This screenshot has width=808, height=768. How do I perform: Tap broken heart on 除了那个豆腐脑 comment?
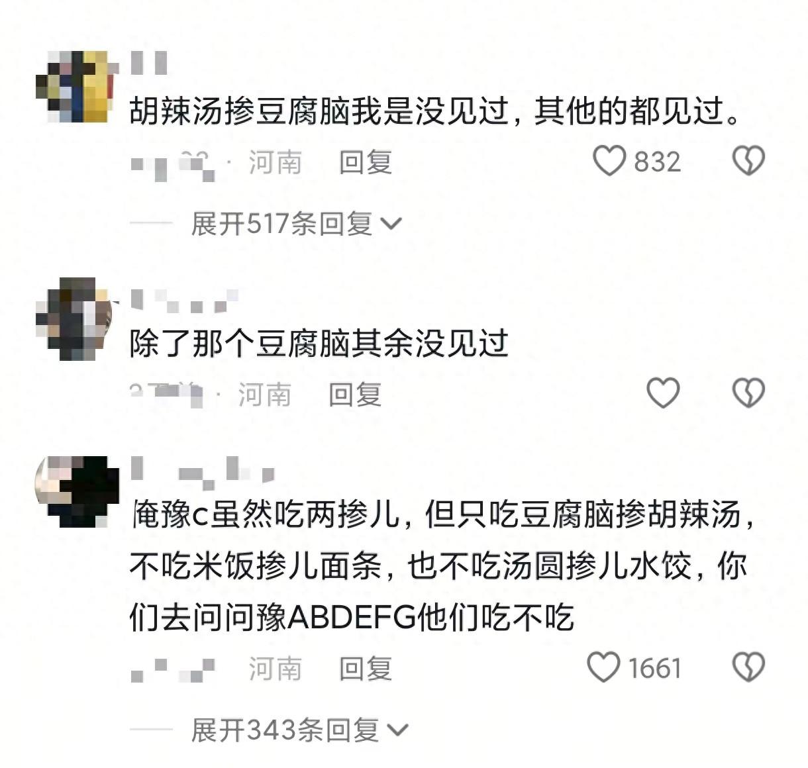pos(748,393)
